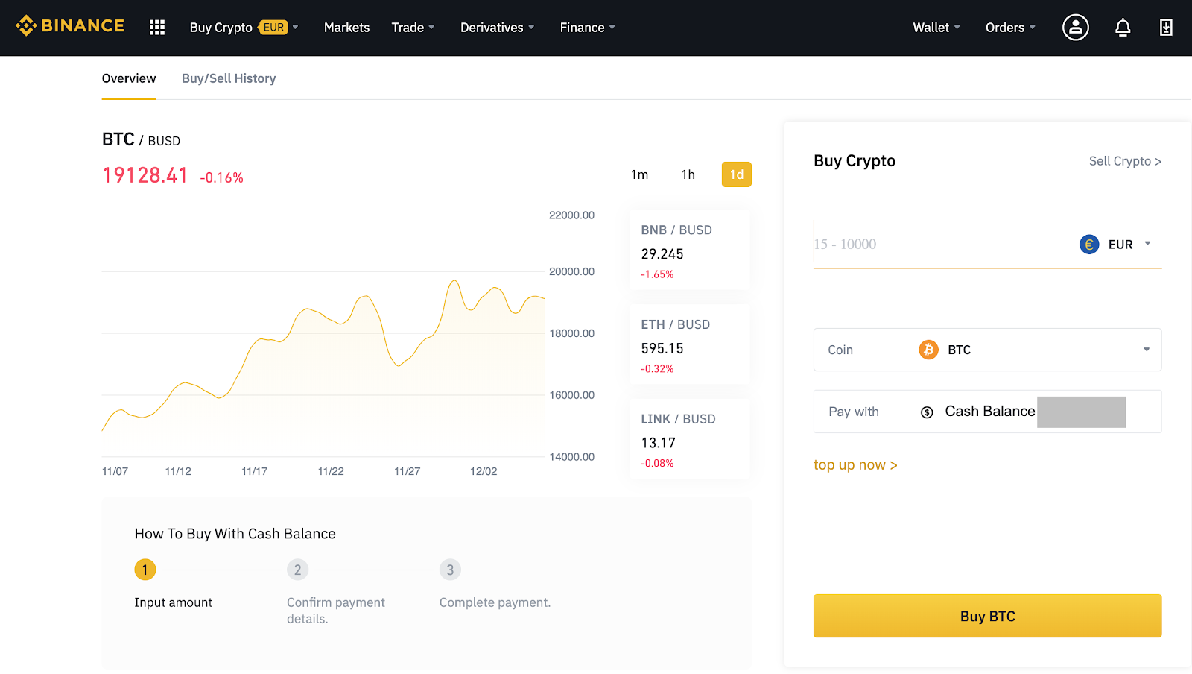
Task: Open the user account profile icon
Action: tap(1075, 28)
